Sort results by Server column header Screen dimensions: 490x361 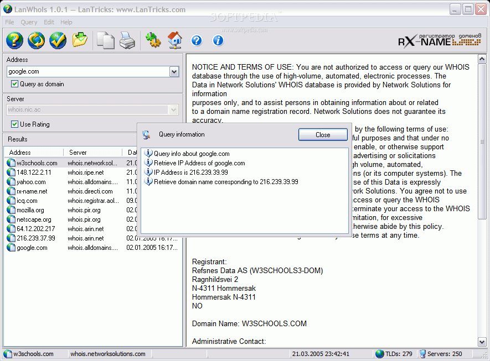(92, 153)
